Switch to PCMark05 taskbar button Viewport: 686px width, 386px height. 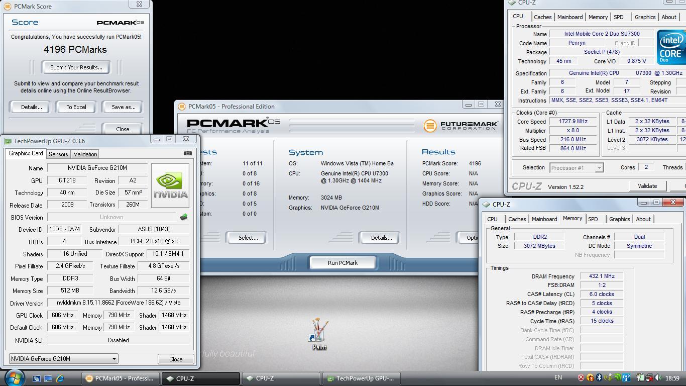[121, 378]
